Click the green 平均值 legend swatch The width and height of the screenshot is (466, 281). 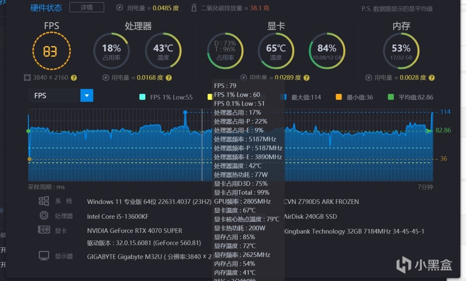[391, 97]
